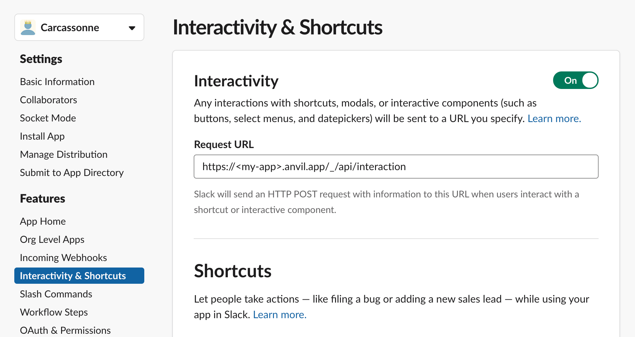Screen dimensions: 635x337
Task: Select Submit to App Directory
Action: pos(72,172)
